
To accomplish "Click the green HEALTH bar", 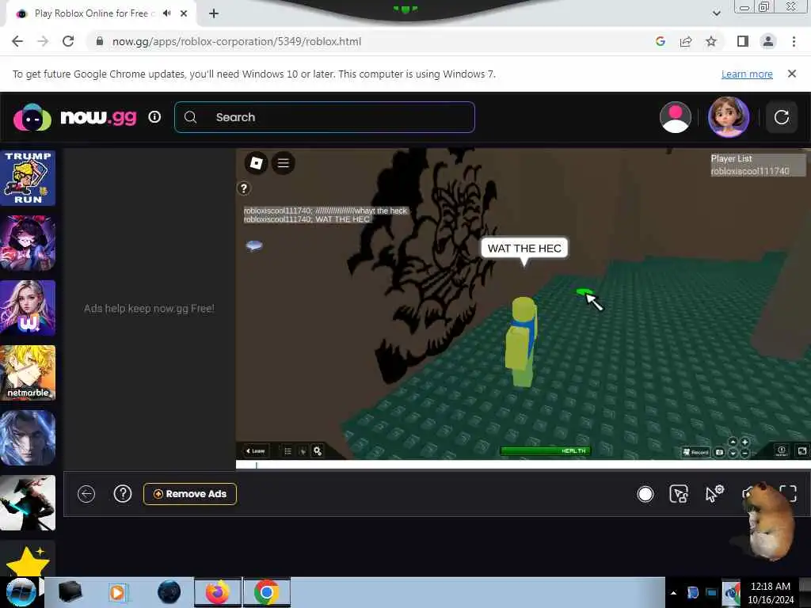I will (545, 450).
